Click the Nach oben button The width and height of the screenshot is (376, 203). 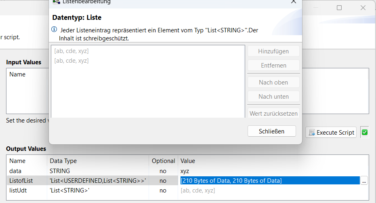(x=273, y=82)
